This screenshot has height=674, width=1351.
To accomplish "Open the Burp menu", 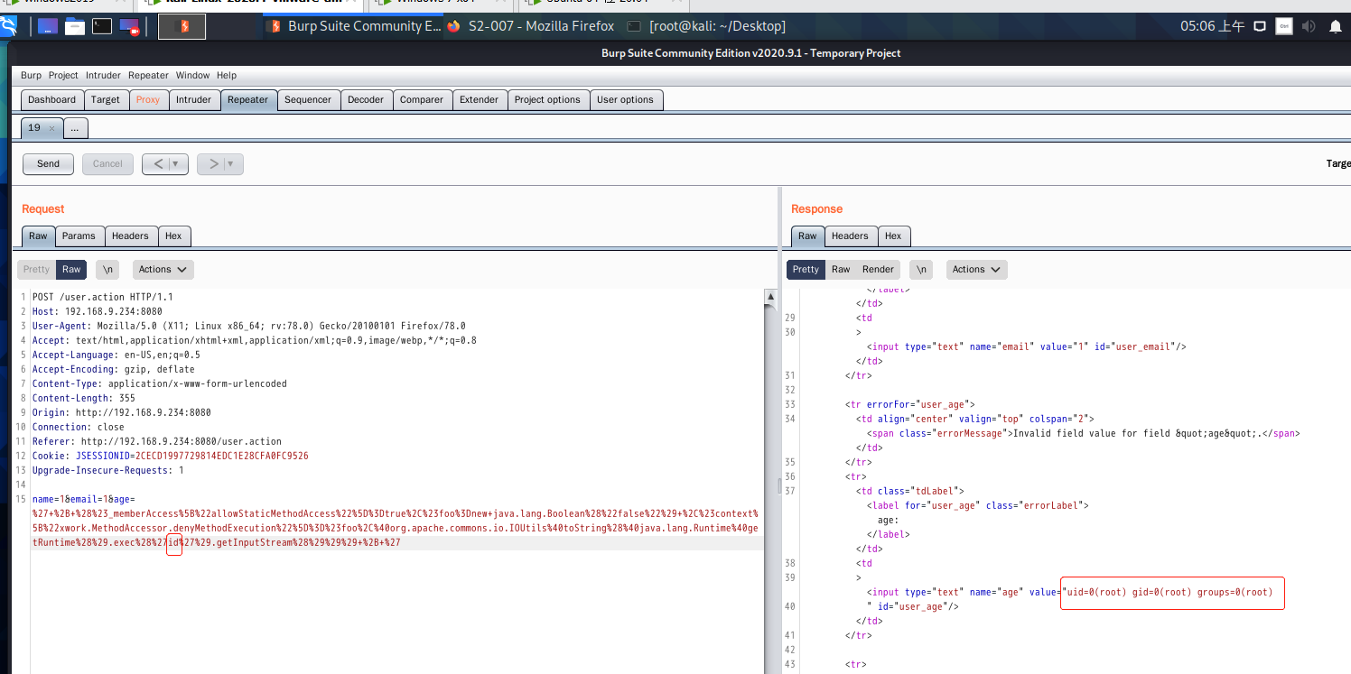I will point(31,75).
